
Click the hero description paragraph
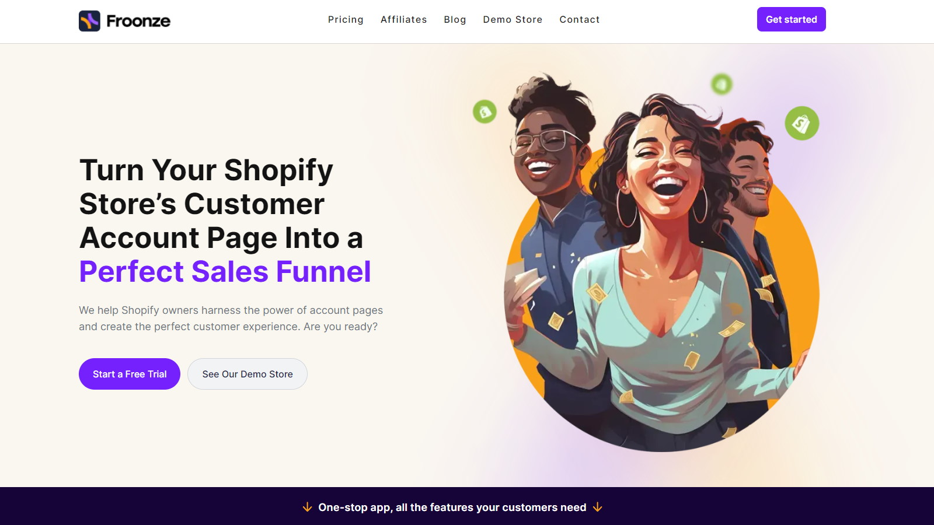(231, 318)
